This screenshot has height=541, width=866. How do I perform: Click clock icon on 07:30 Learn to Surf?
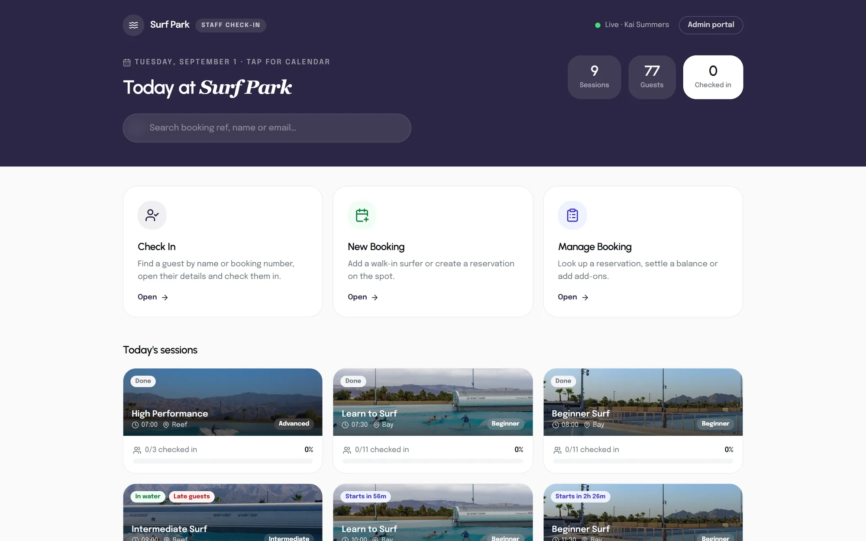pos(345,425)
